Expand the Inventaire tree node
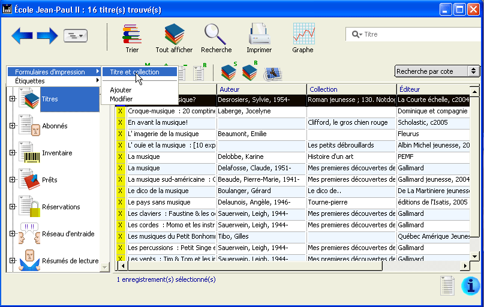 coord(12,153)
